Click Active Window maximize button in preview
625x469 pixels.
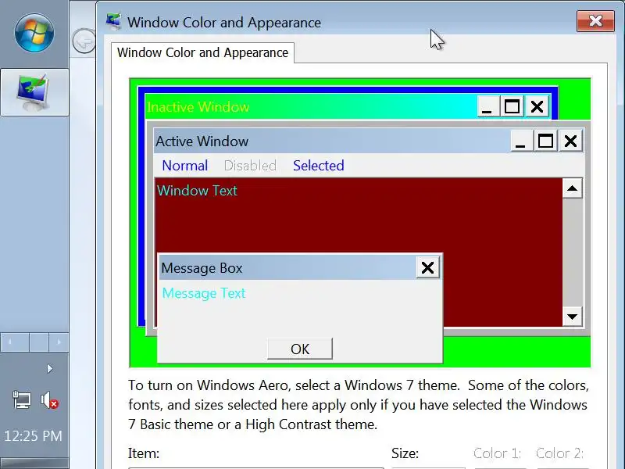(545, 141)
